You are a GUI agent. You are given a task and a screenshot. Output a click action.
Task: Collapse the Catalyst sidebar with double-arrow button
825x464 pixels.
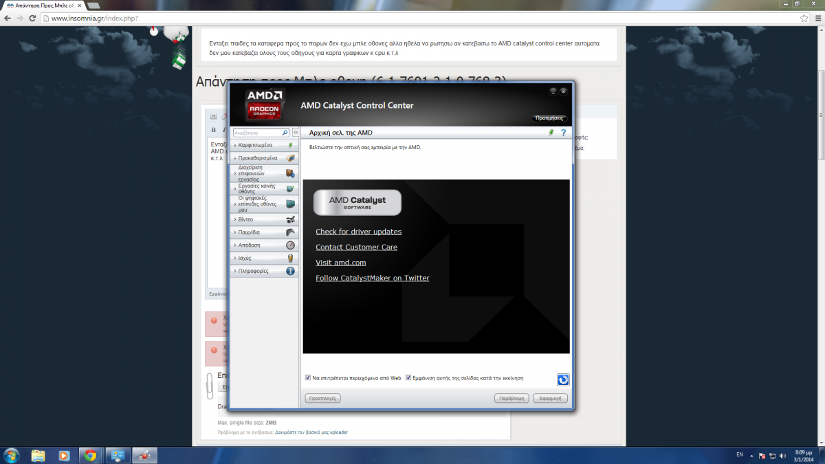pyautogui.click(x=296, y=133)
